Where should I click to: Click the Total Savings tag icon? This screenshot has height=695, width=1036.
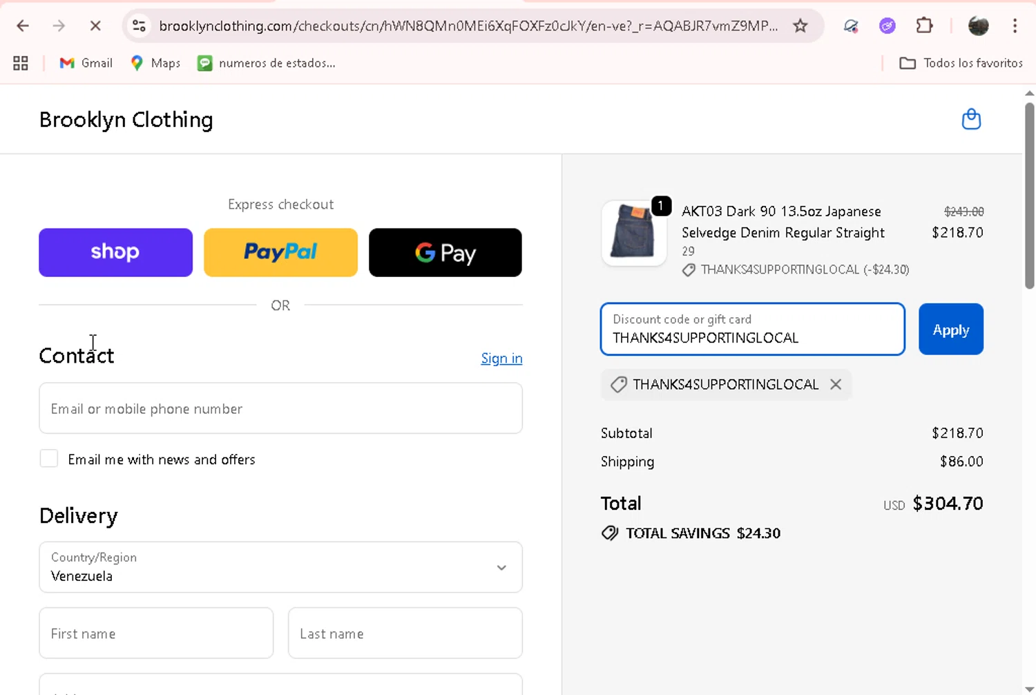(x=610, y=533)
